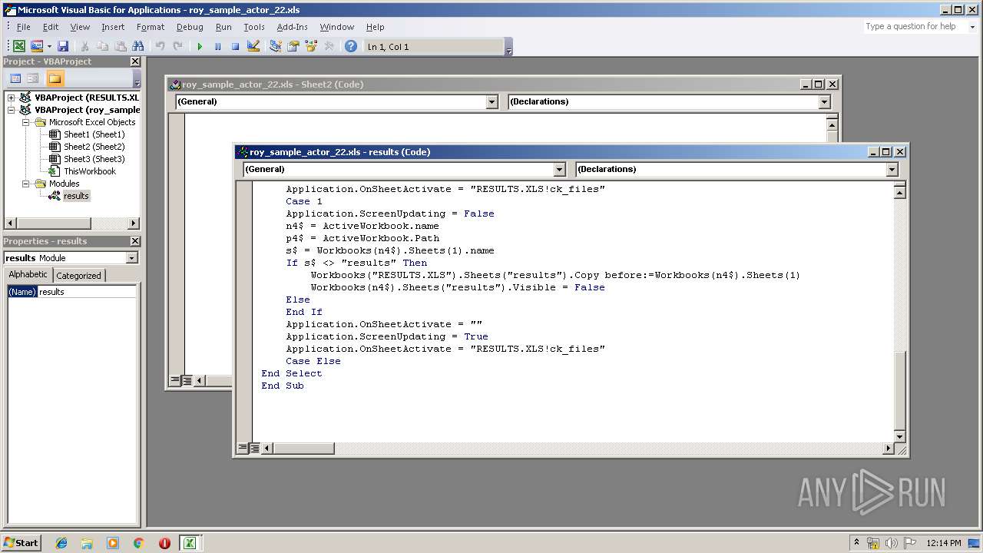
Task: Select ThisWorkbook in project tree
Action: 89,171
